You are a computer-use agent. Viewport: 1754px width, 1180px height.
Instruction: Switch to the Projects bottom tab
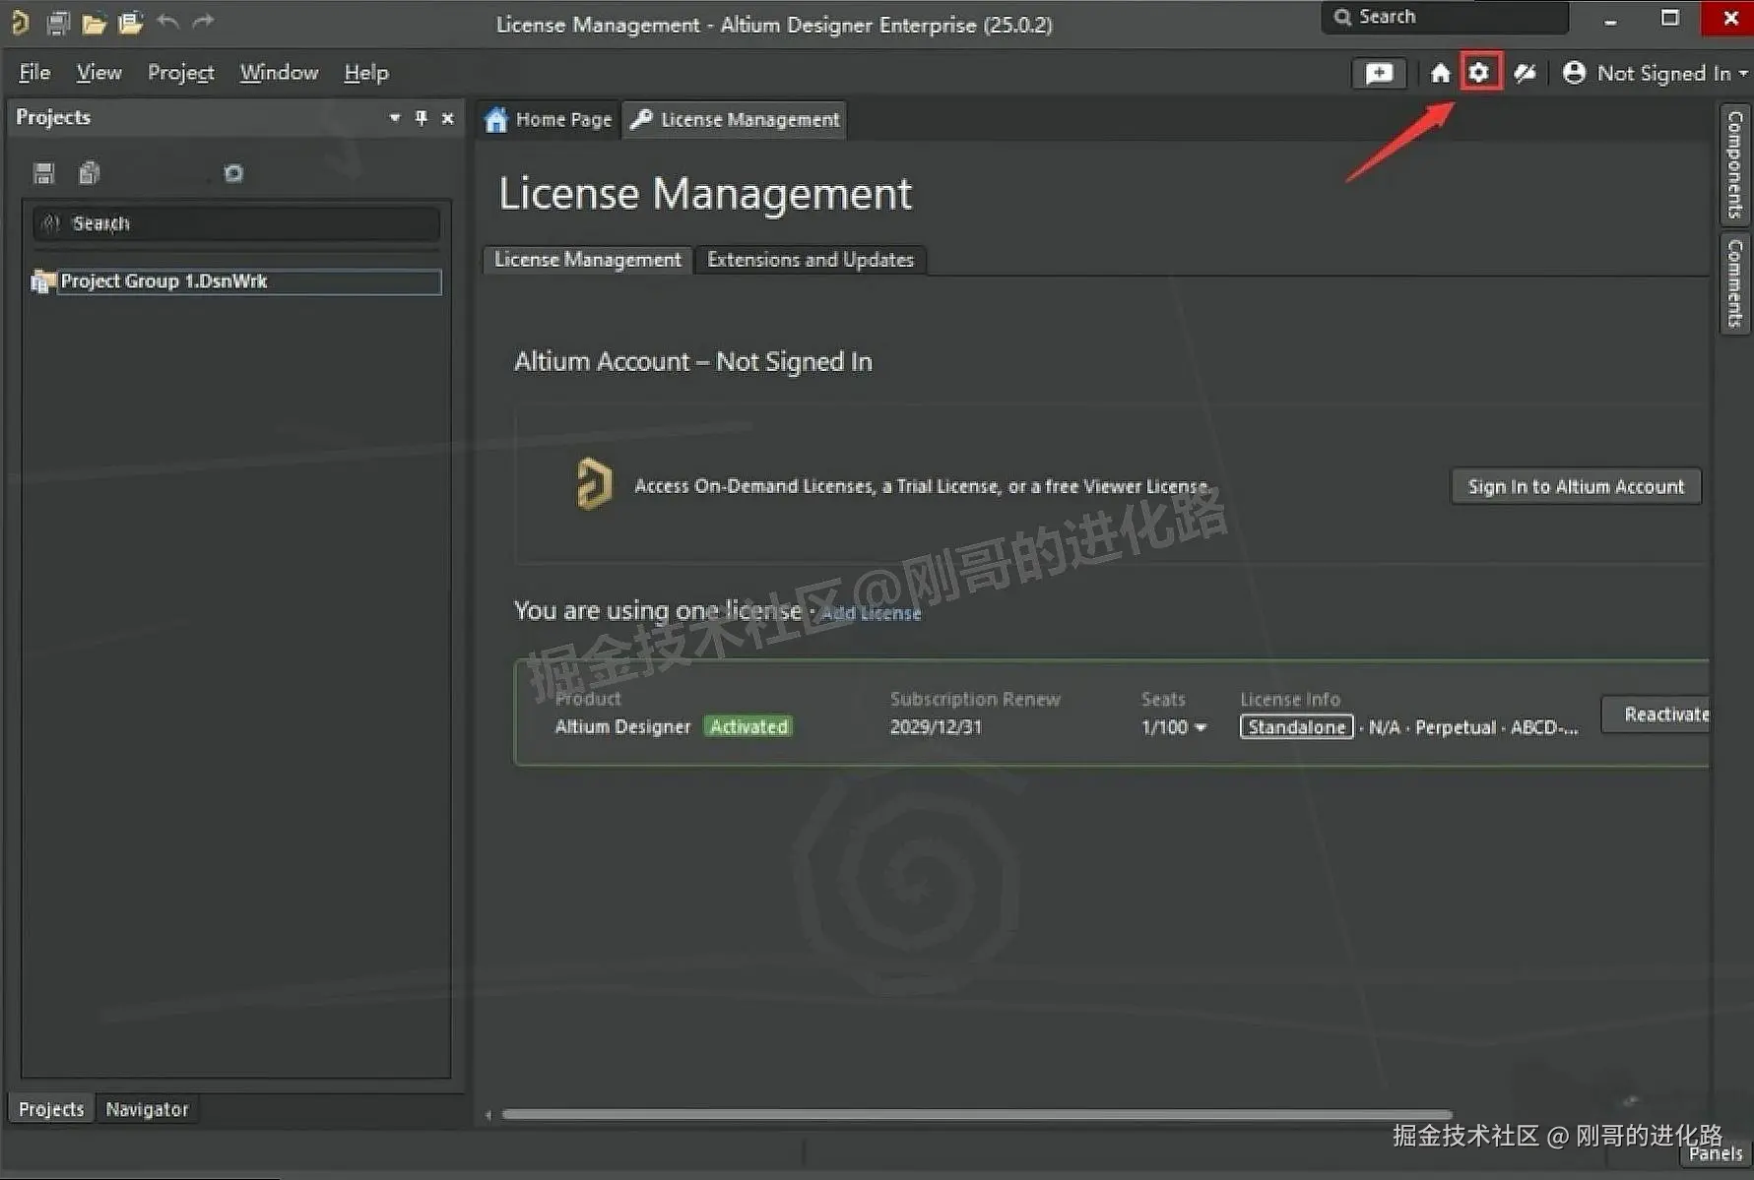(x=51, y=1109)
